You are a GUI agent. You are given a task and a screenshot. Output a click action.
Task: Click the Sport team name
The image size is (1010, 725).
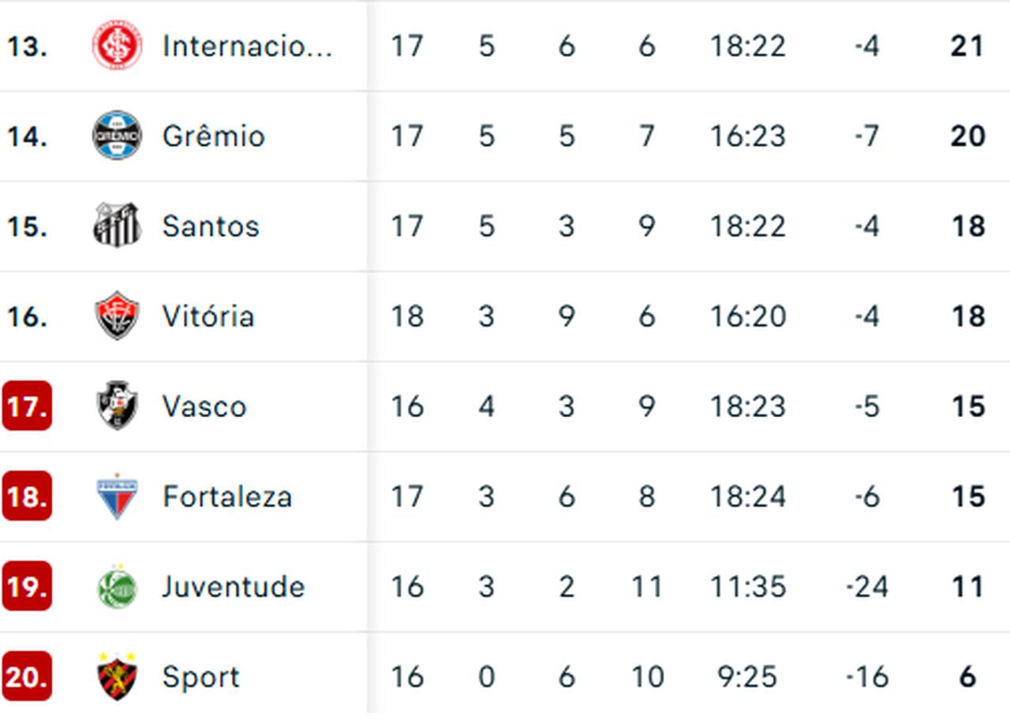click(x=200, y=677)
